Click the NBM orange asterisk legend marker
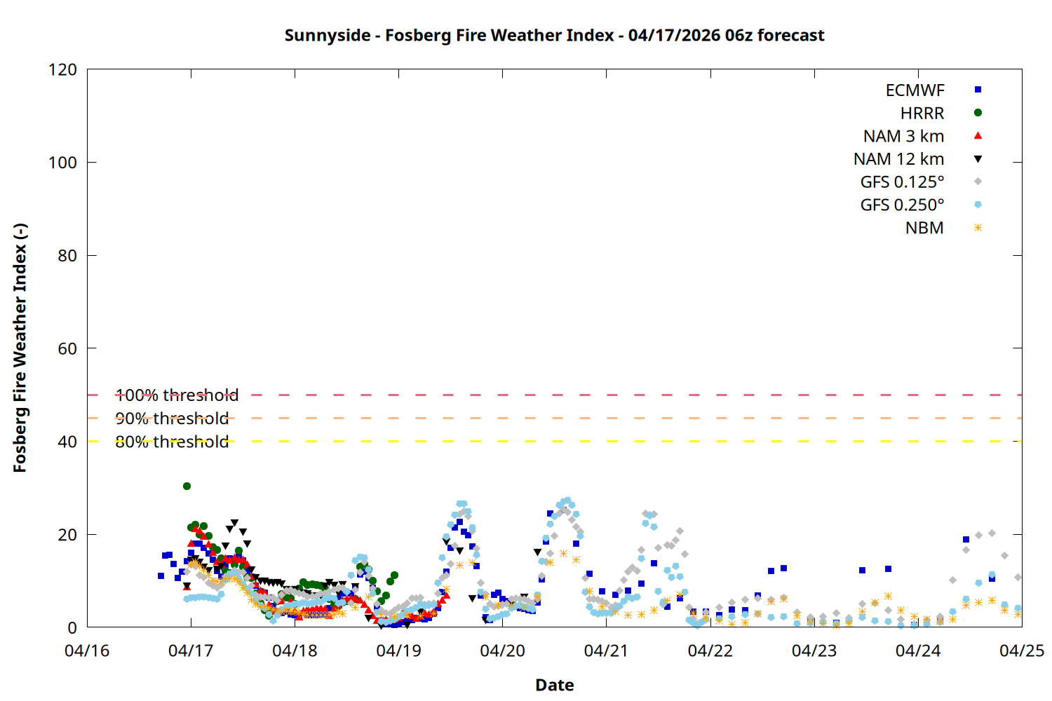 [x=978, y=228]
